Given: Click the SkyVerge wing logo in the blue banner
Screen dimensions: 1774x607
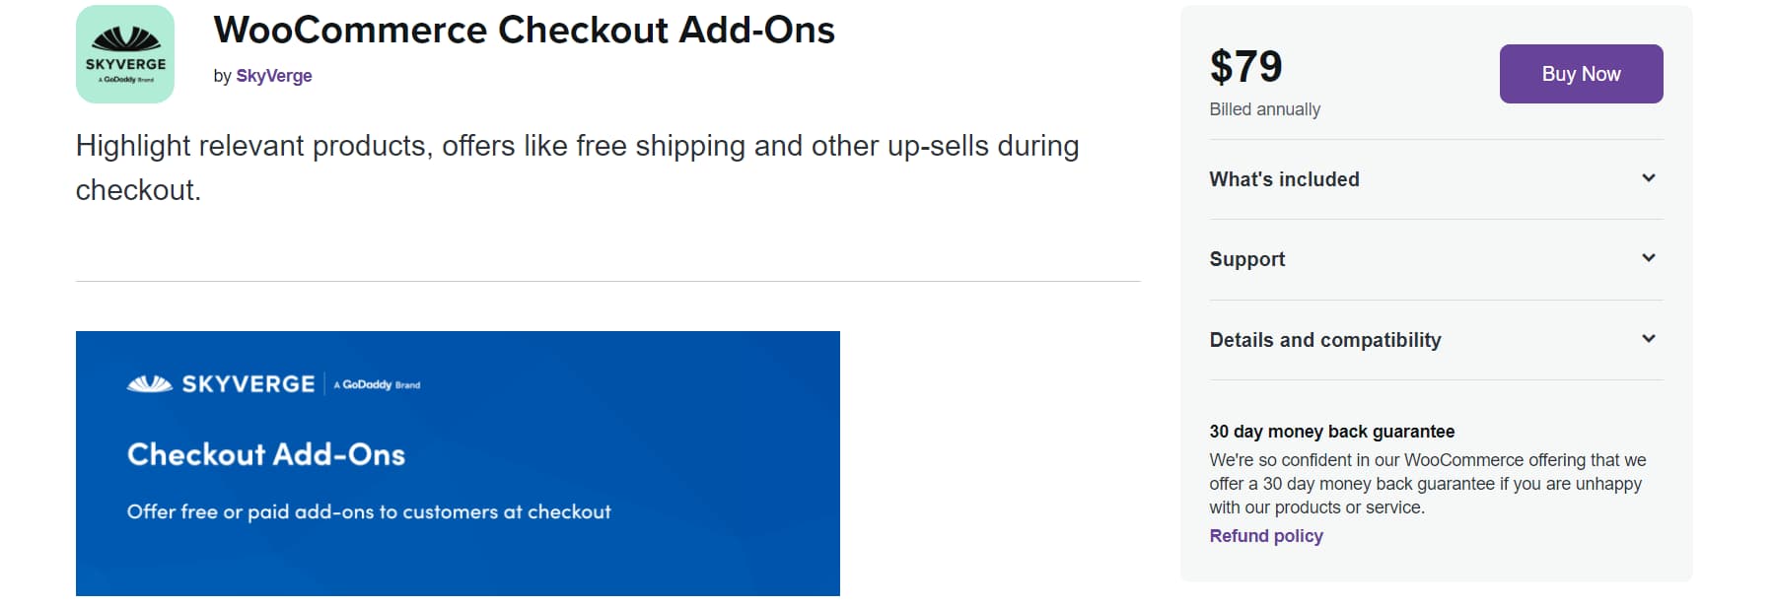Looking at the screenshot, I should 150,384.
